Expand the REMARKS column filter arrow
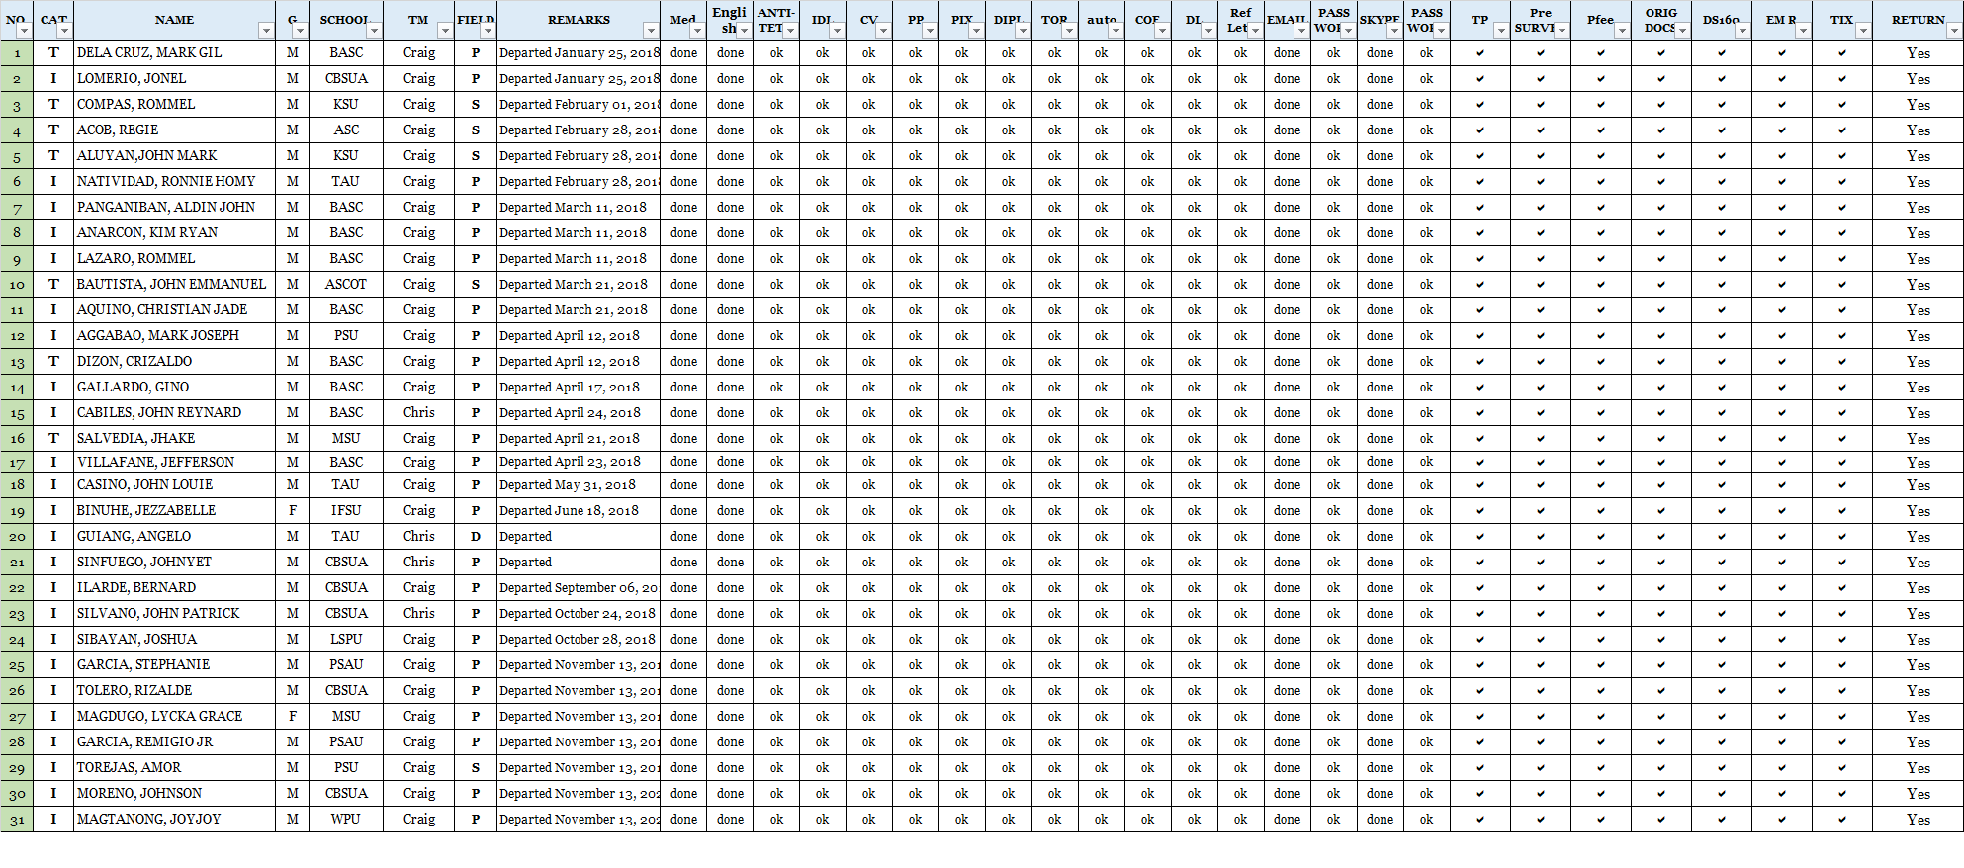 click(x=650, y=31)
